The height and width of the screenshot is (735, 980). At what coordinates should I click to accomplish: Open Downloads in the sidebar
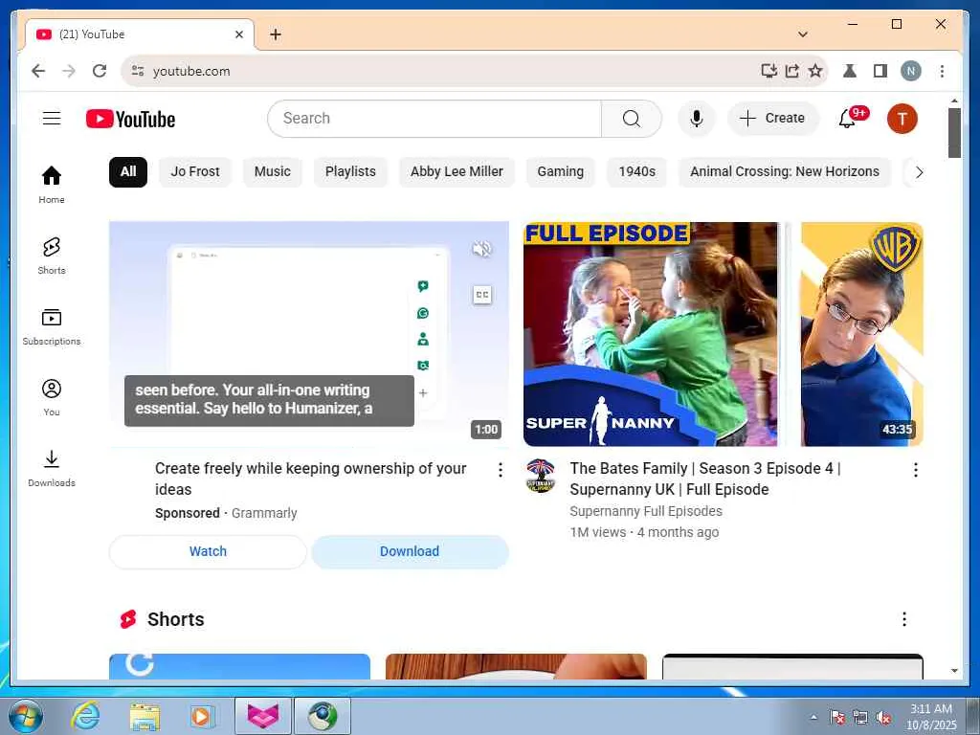52,468
